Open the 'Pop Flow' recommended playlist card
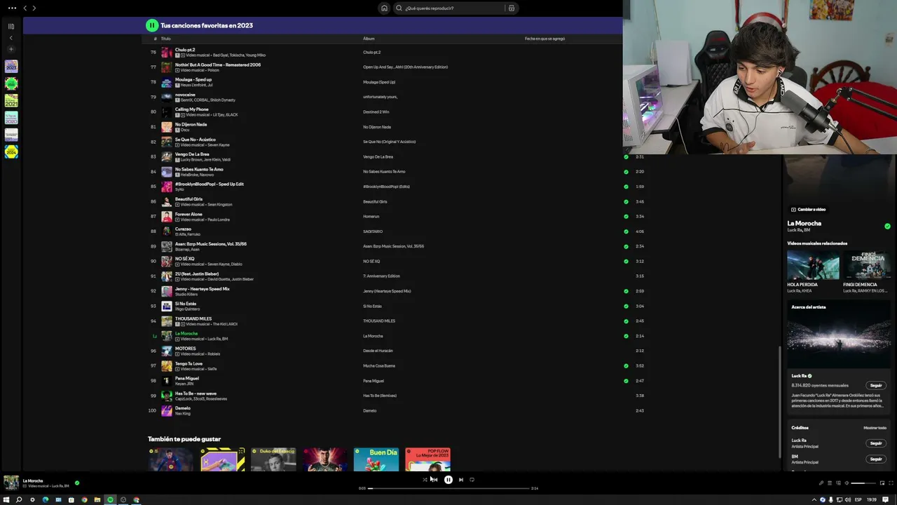 [427, 459]
